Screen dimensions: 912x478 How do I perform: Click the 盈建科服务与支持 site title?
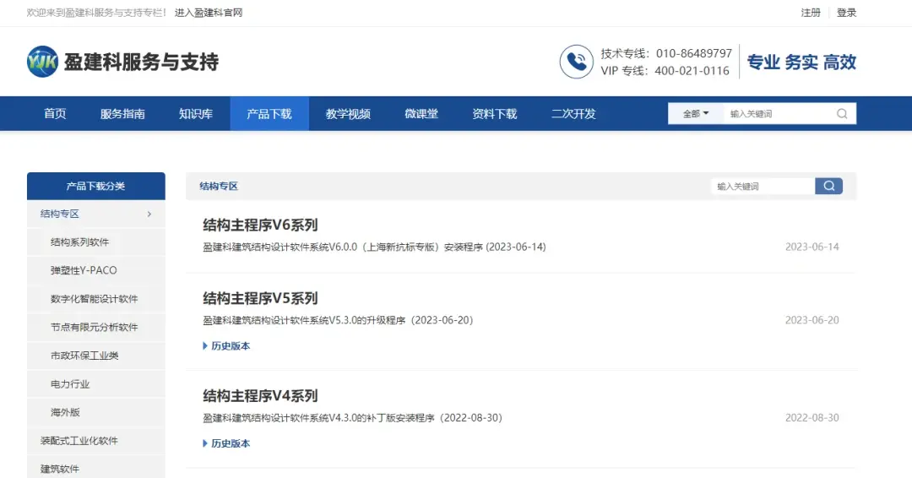[141, 62]
